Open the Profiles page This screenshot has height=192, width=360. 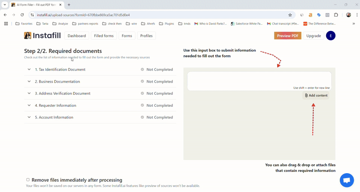146,36
